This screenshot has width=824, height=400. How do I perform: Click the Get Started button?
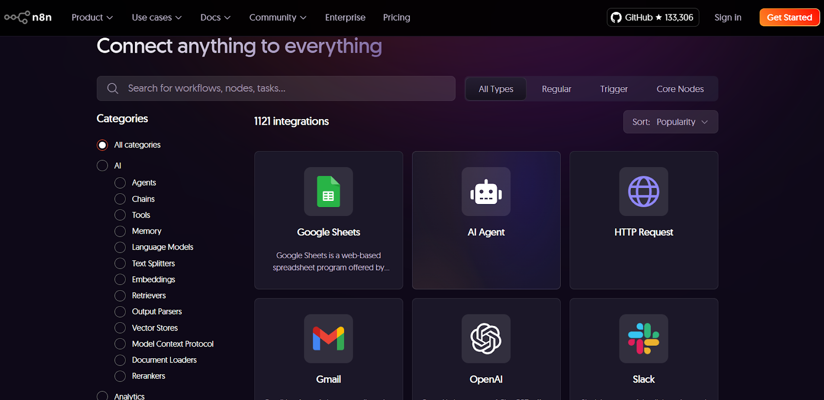pos(789,18)
